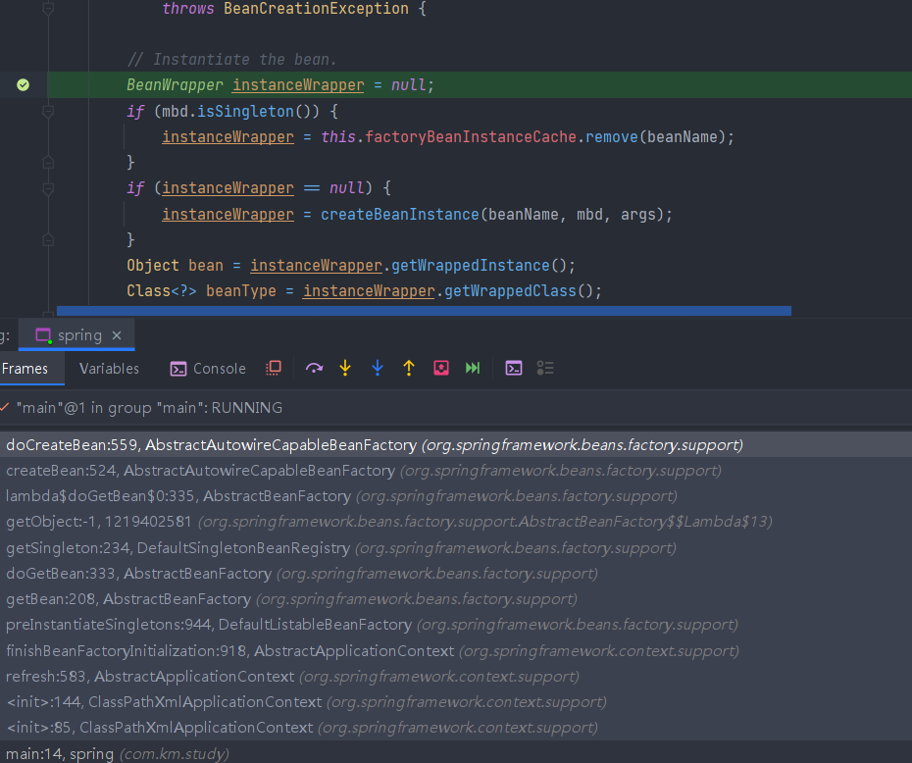Collapse the if instanceWrapper == null block
The width and height of the screenshot is (912, 763).
point(49,188)
